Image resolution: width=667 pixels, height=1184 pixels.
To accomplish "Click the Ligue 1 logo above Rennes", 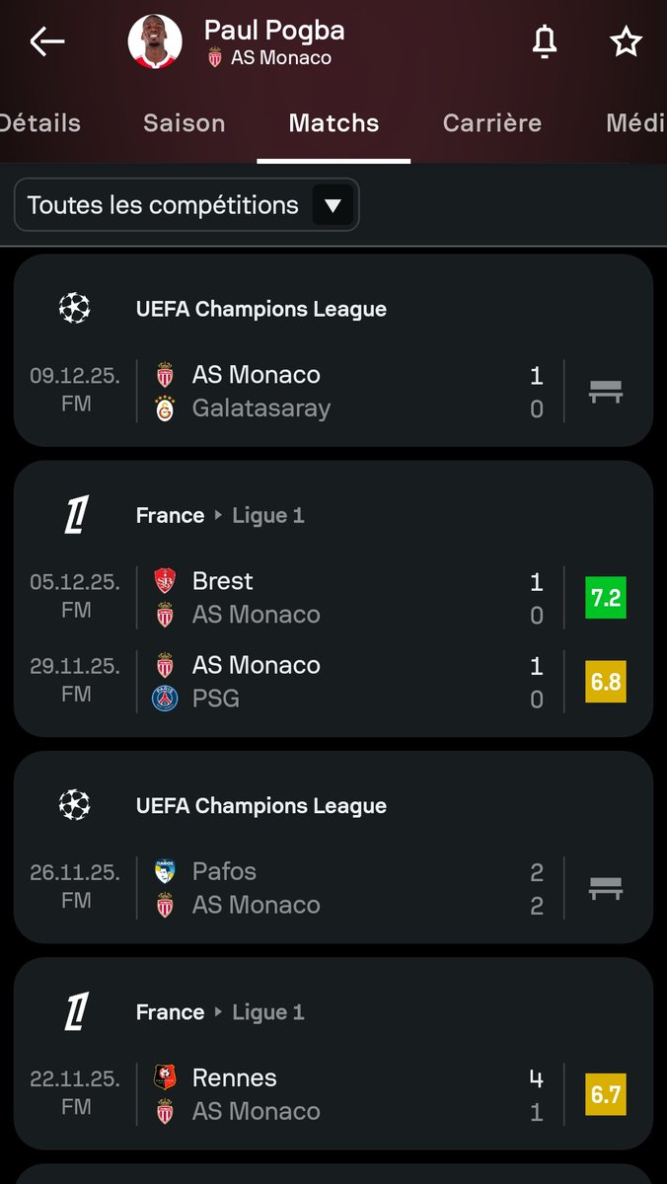I will tap(75, 1012).
